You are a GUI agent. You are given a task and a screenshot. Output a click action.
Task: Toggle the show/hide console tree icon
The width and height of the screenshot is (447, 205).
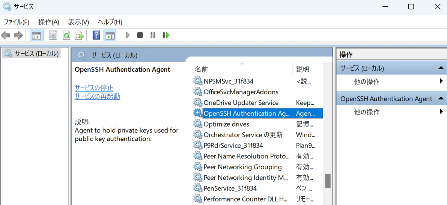(36, 35)
